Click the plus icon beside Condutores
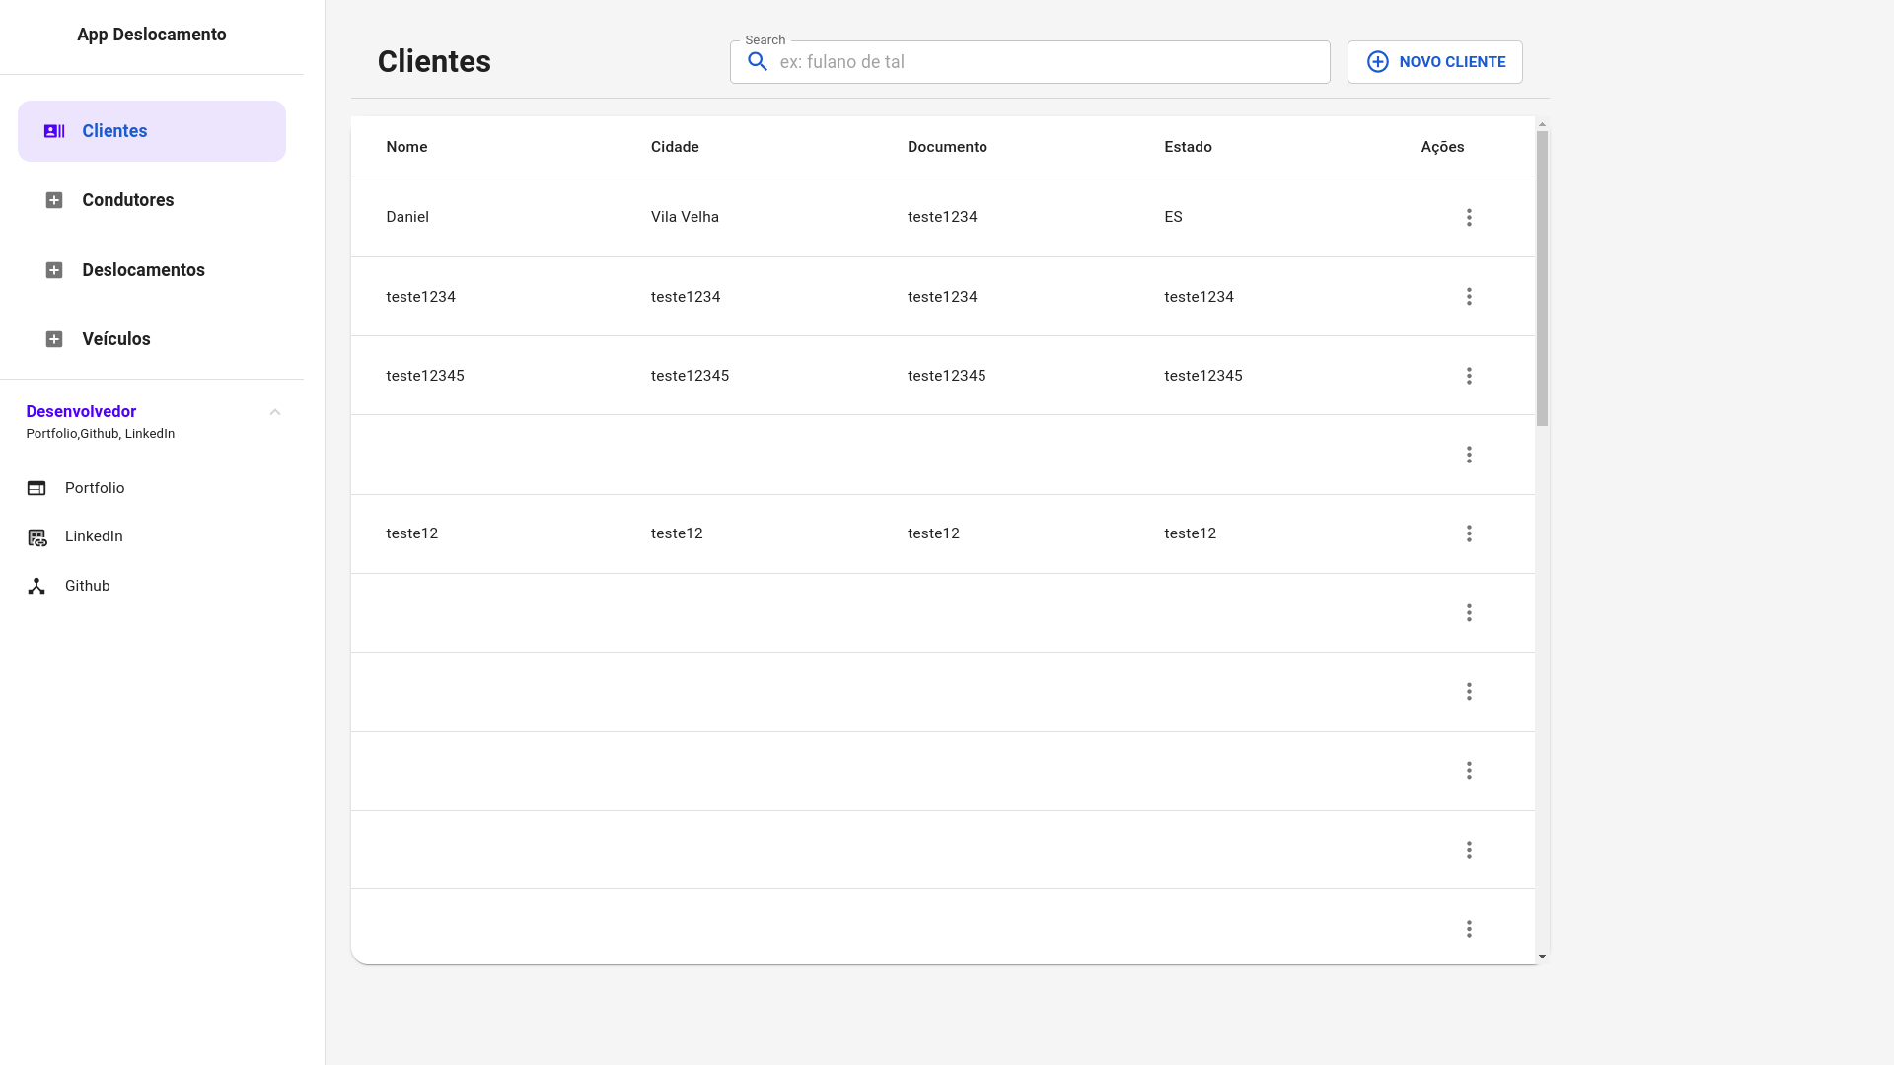 [54, 200]
